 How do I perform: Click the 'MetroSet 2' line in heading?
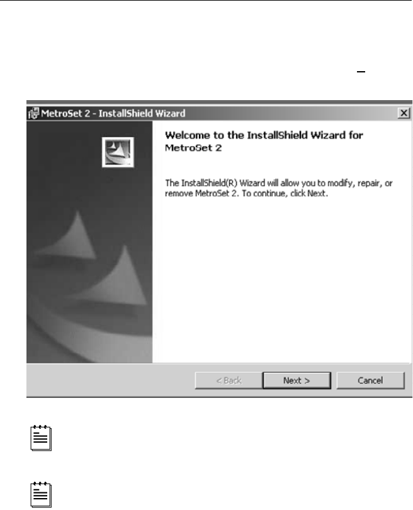tap(193, 148)
